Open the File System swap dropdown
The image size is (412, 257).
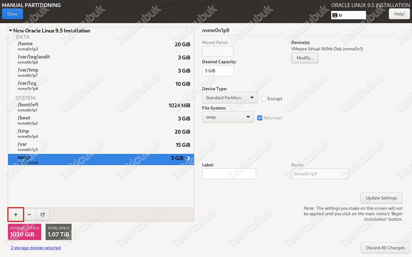click(228, 117)
